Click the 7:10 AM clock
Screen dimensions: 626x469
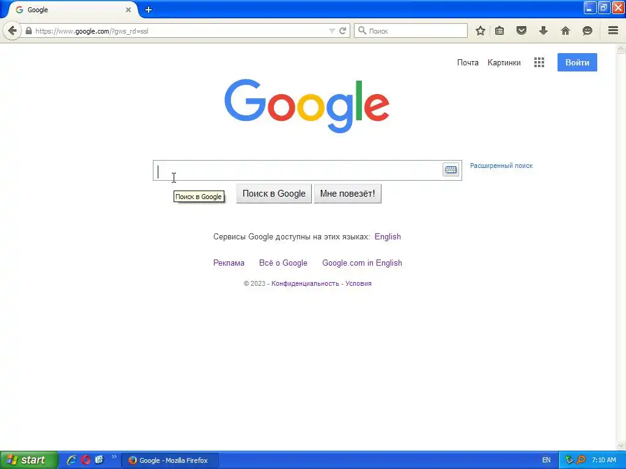(x=603, y=460)
